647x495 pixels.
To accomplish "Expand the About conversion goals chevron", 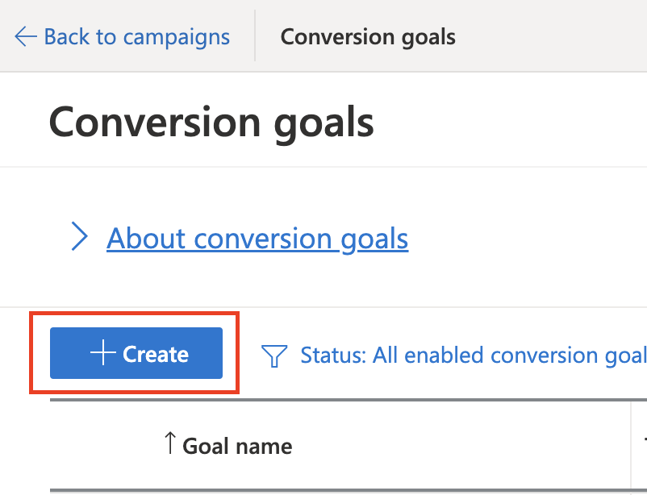I will click(79, 236).
